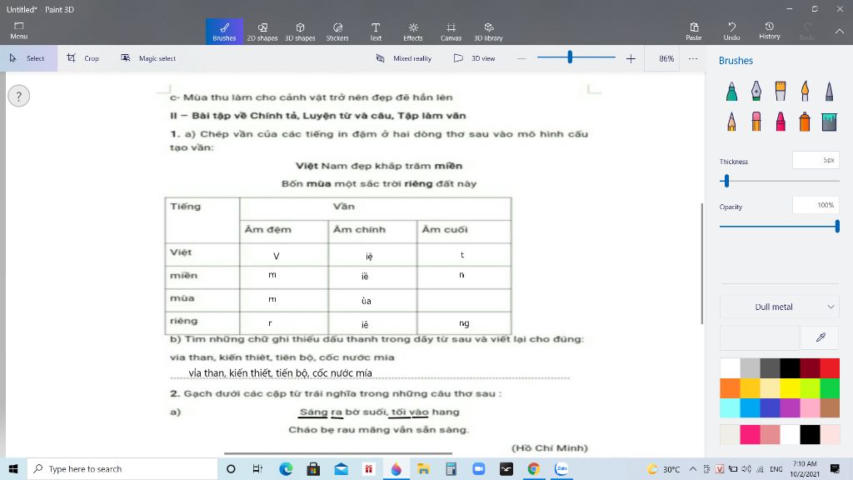Open the Canvas tab
853x480 pixels.
click(x=451, y=32)
